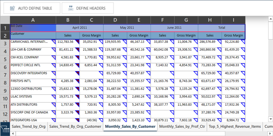Click the Define Headers icon
The height and width of the screenshot is (136, 273).
(x=71, y=8)
